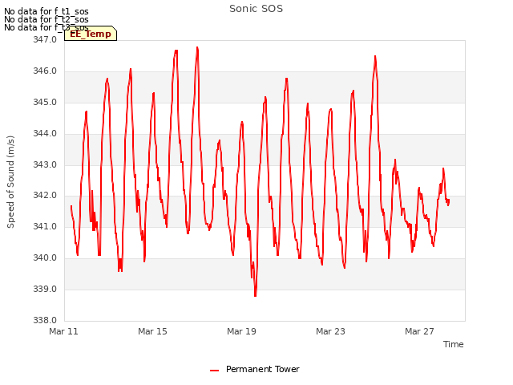
Task: Click the Sonic SOS chart title
Action: pyautogui.click(x=256, y=9)
